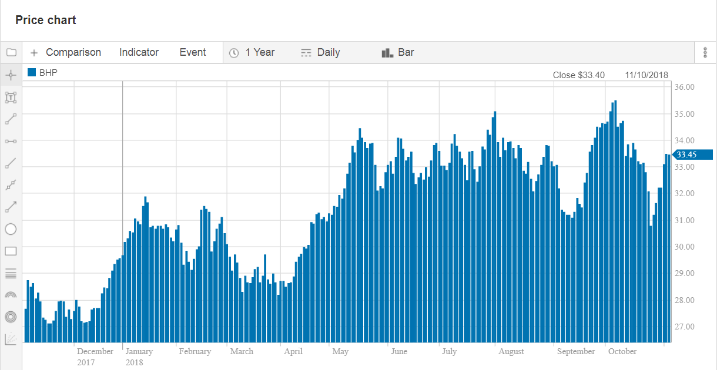
Task: Select the arc fan drawing tool
Action: [11, 295]
